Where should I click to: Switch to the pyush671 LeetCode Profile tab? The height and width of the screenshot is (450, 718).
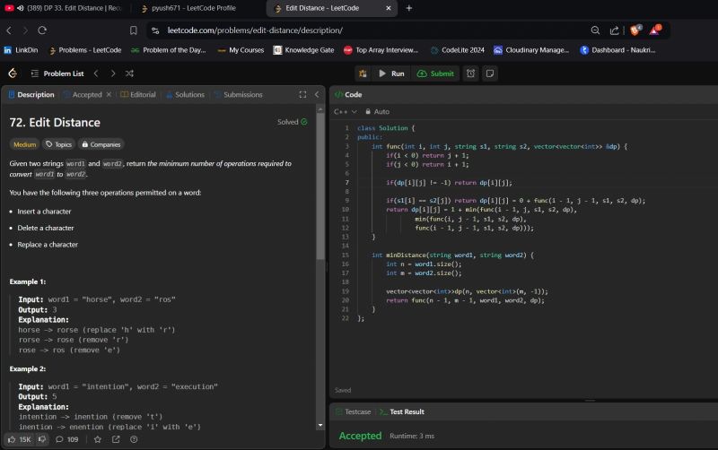coord(188,8)
